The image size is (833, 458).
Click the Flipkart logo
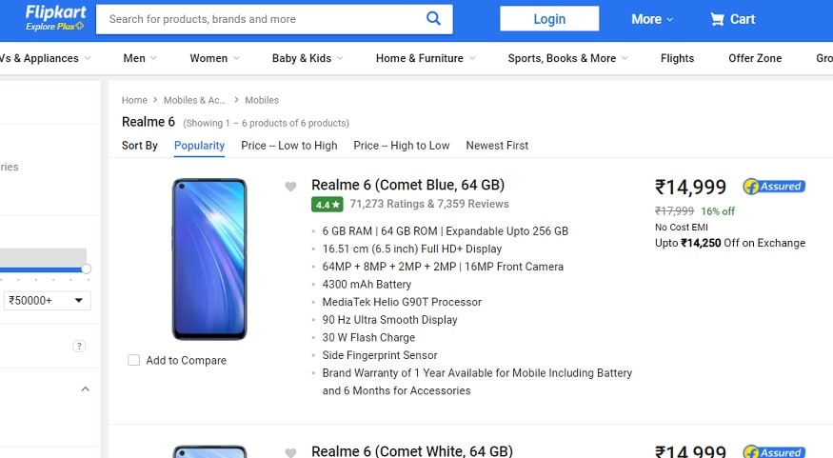point(55,13)
